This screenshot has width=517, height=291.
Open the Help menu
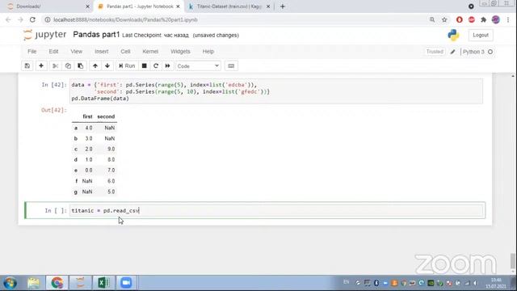point(208,52)
